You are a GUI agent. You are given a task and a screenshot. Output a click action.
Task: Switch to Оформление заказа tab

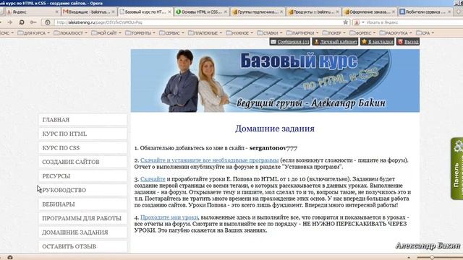pyautogui.click(x=369, y=12)
